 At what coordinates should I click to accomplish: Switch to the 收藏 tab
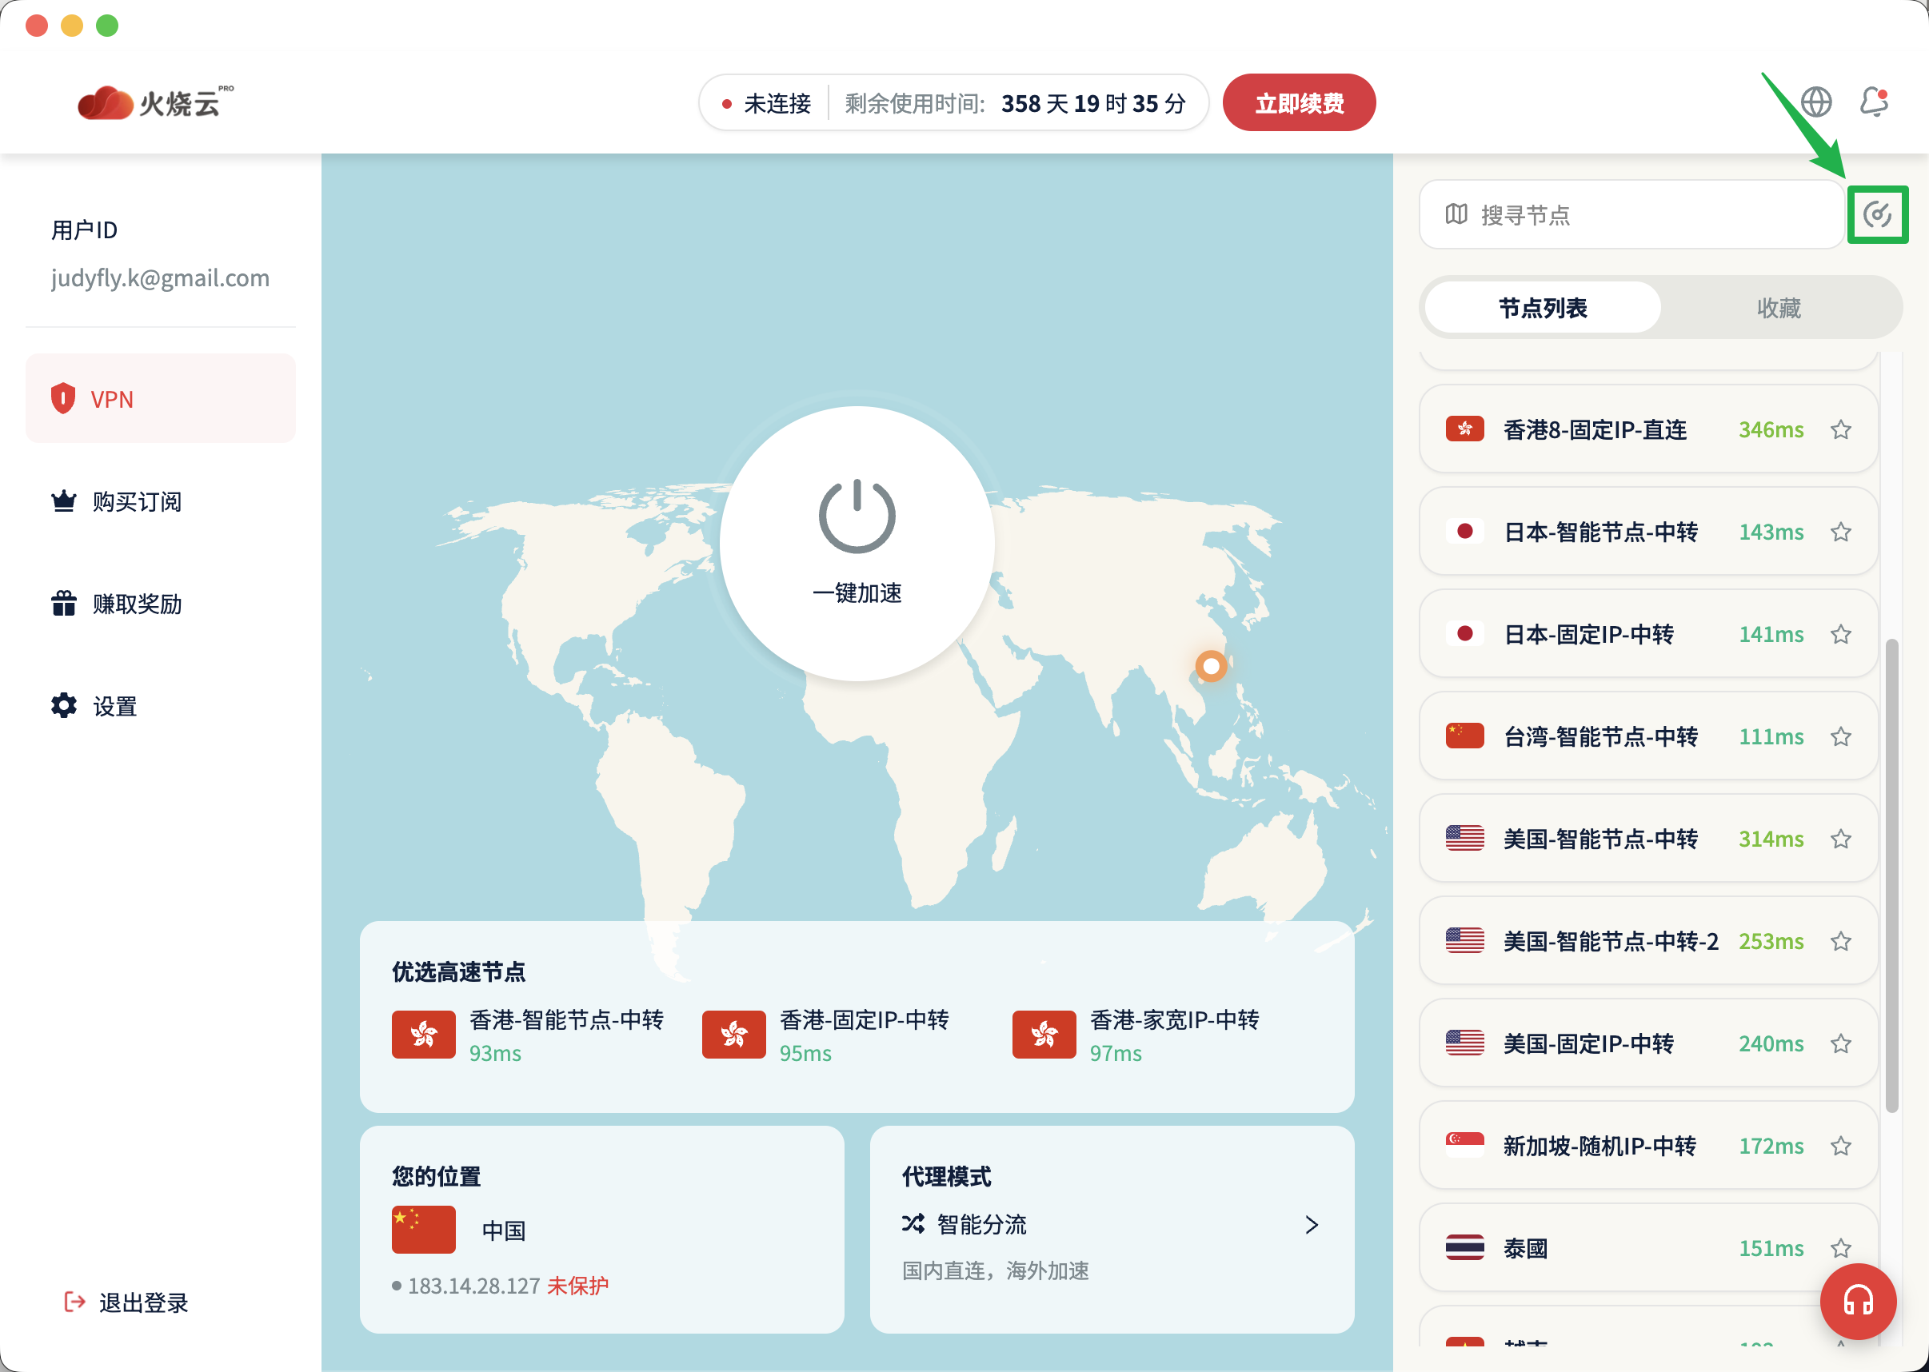point(1779,308)
